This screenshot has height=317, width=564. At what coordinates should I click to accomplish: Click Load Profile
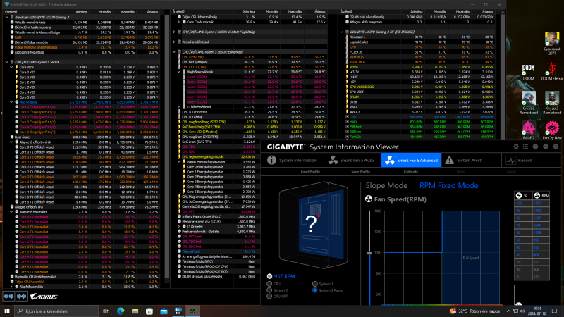click(310, 172)
